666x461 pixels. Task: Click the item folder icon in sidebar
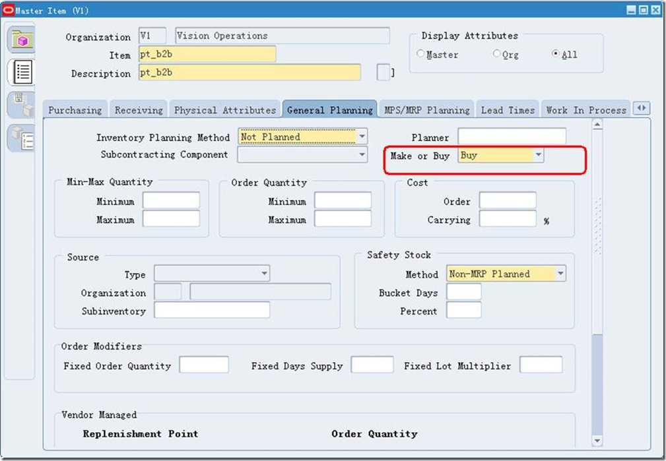click(21, 39)
